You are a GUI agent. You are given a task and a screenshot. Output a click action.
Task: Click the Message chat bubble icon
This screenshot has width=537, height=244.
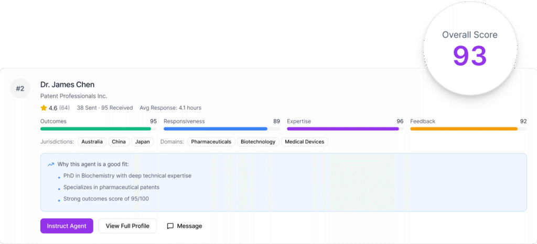click(x=170, y=226)
